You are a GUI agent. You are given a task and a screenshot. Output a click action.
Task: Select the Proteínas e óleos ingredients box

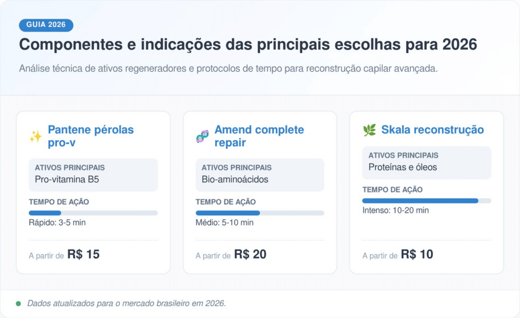pyautogui.click(x=427, y=163)
